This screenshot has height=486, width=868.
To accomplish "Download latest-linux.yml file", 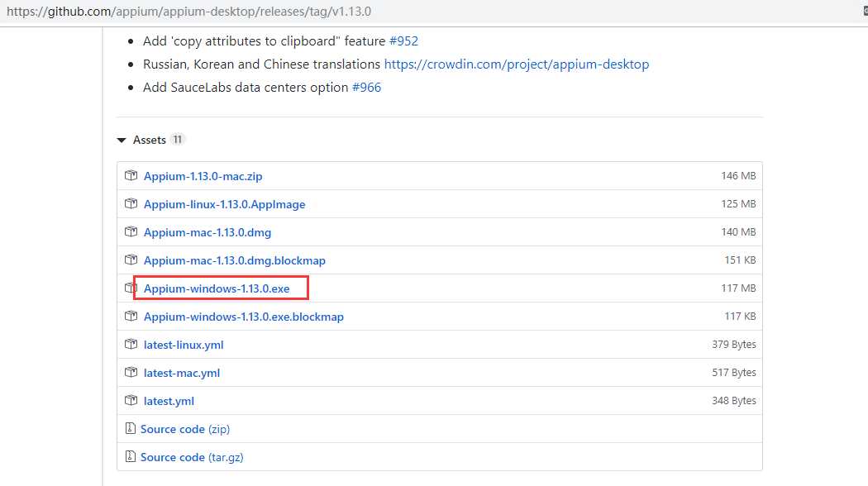I will [184, 345].
